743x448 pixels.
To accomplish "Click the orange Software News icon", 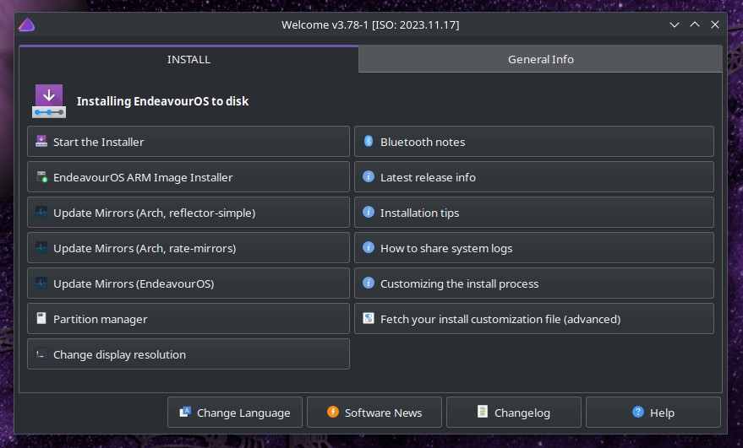I will tap(333, 412).
